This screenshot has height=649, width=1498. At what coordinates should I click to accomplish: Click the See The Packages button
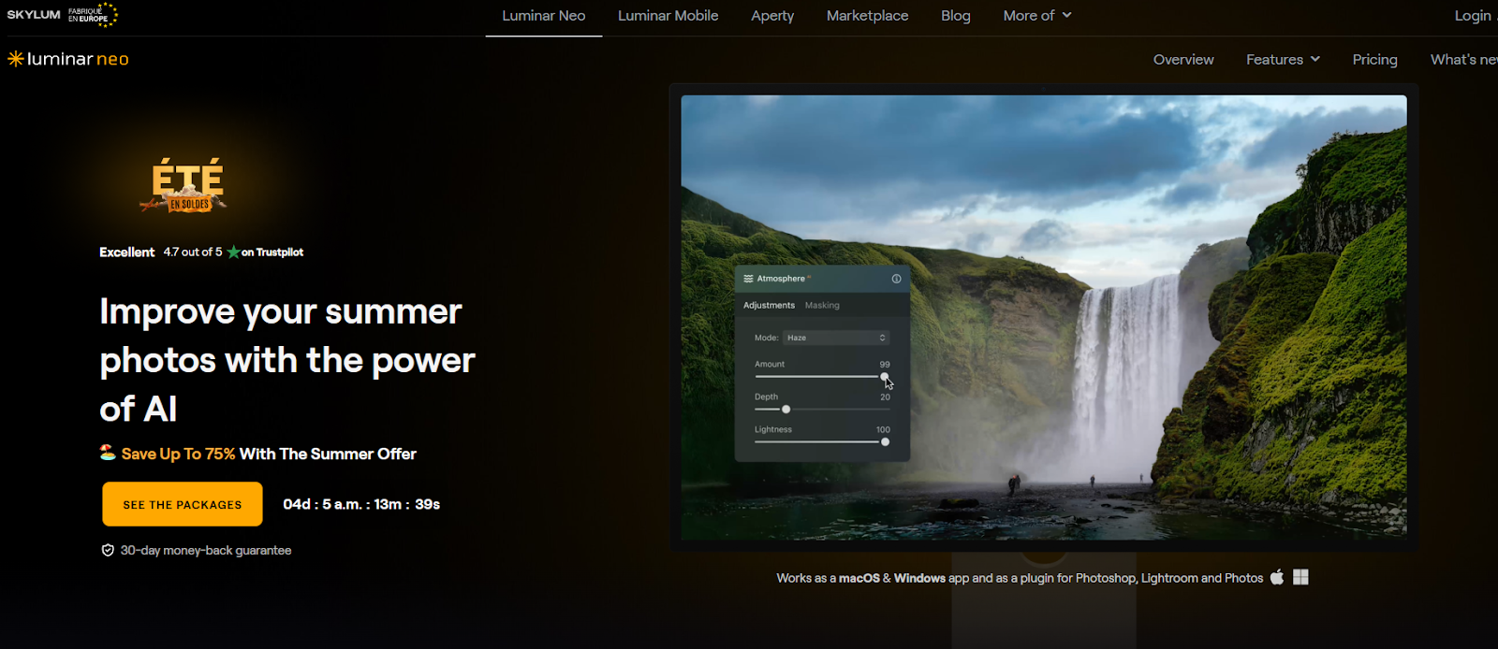pos(183,504)
